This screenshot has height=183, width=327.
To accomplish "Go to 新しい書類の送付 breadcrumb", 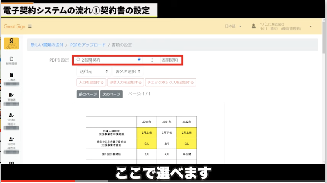I will point(47,45).
